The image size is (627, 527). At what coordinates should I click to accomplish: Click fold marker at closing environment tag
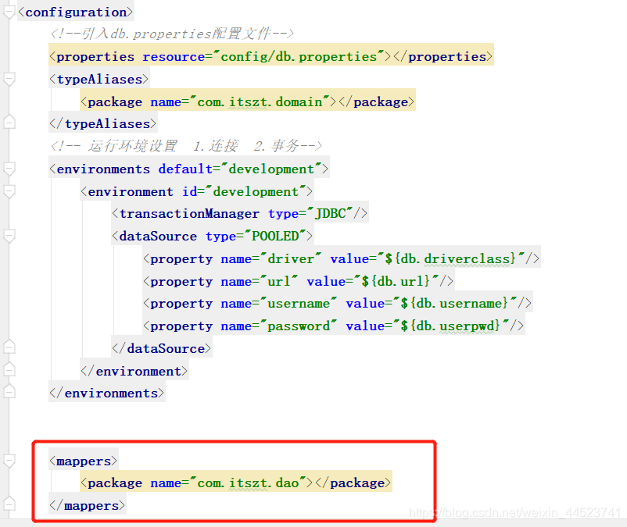pyautogui.click(x=9, y=369)
